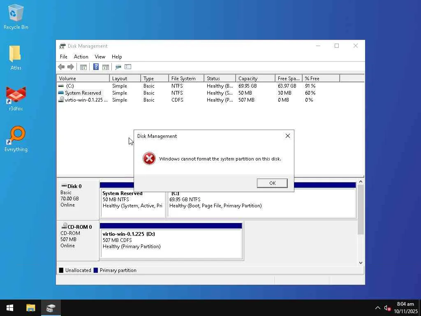This screenshot has width=421, height=316.
Task: Sort by the Free Spa... column header
Action: 289,79
